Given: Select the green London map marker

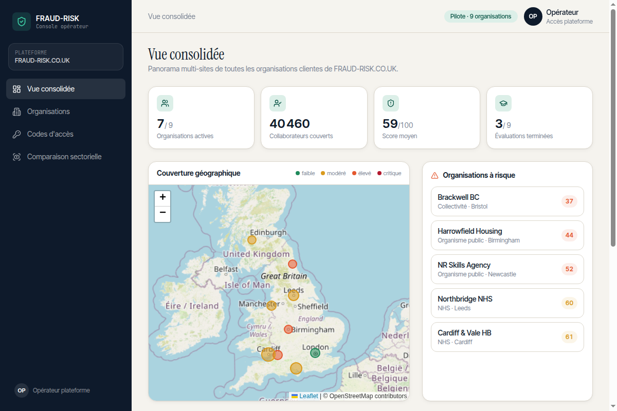Looking at the screenshot, I should click(315, 353).
